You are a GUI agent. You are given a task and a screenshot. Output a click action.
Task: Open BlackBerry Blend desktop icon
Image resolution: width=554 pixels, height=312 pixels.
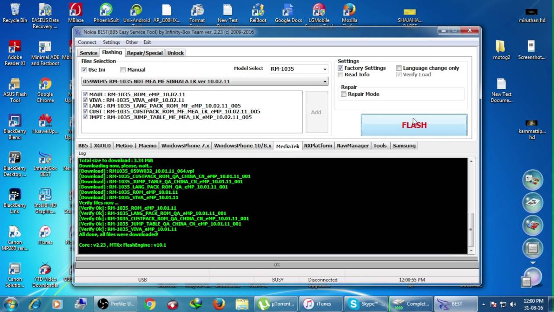(x=15, y=127)
